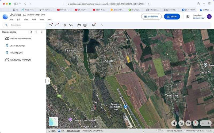Viewport: 214px width, 133px height.
Task: Reset compass to north
Action: point(196,123)
